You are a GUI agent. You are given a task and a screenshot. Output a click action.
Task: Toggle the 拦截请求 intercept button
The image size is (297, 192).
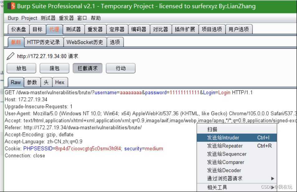point(87,68)
